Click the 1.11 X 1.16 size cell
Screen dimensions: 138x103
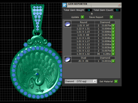(83, 38)
